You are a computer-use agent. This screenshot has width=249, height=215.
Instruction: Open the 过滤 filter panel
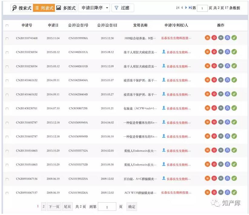[123, 8]
